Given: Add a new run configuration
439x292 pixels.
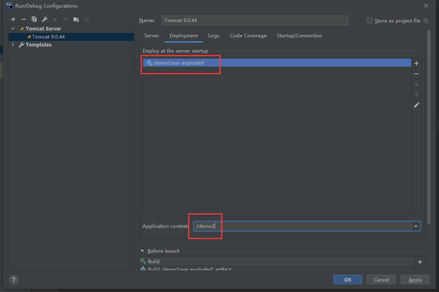Looking at the screenshot, I should (13, 19).
